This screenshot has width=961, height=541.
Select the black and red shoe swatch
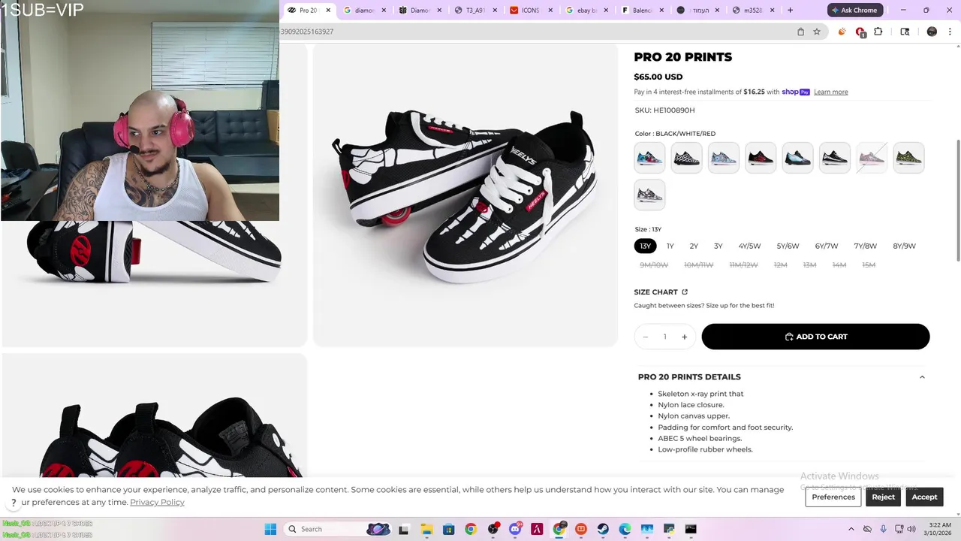pyautogui.click(x=761, y=158)
